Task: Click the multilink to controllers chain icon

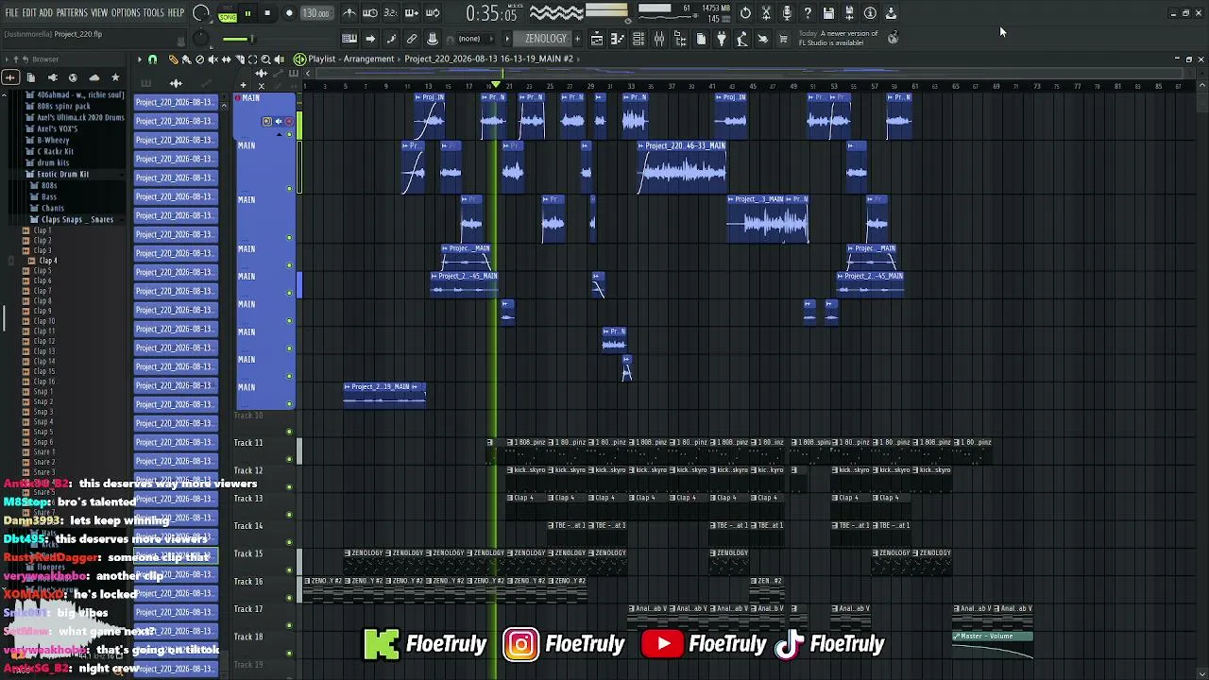Action: coord(412,39)
